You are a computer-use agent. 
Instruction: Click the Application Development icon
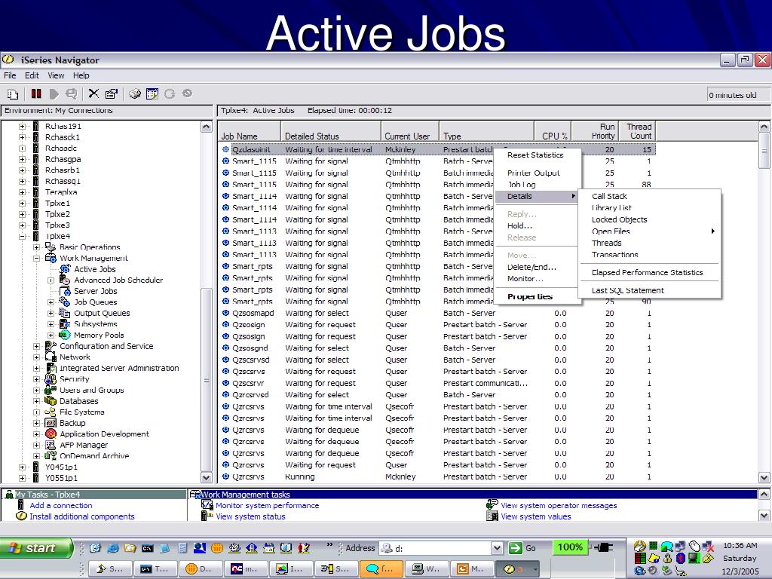pyautogui.click(x=51, y=433)
